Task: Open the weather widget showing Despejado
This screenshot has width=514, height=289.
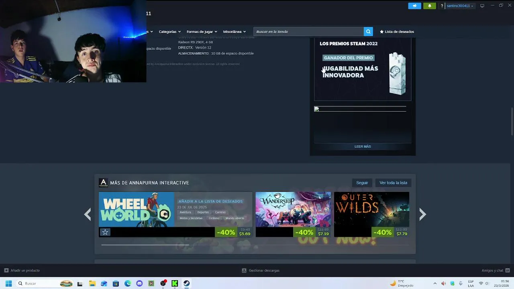Action: [x=402, y=283]
